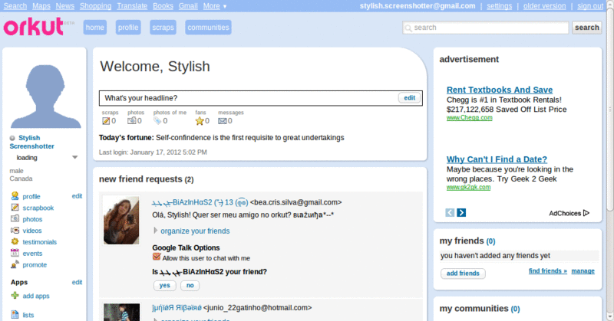
Task: Click the headline edit button
Action: click(x=410, y=98)
